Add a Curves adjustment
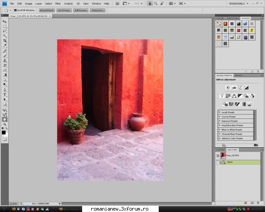265x212 pixels. [240, 88]
